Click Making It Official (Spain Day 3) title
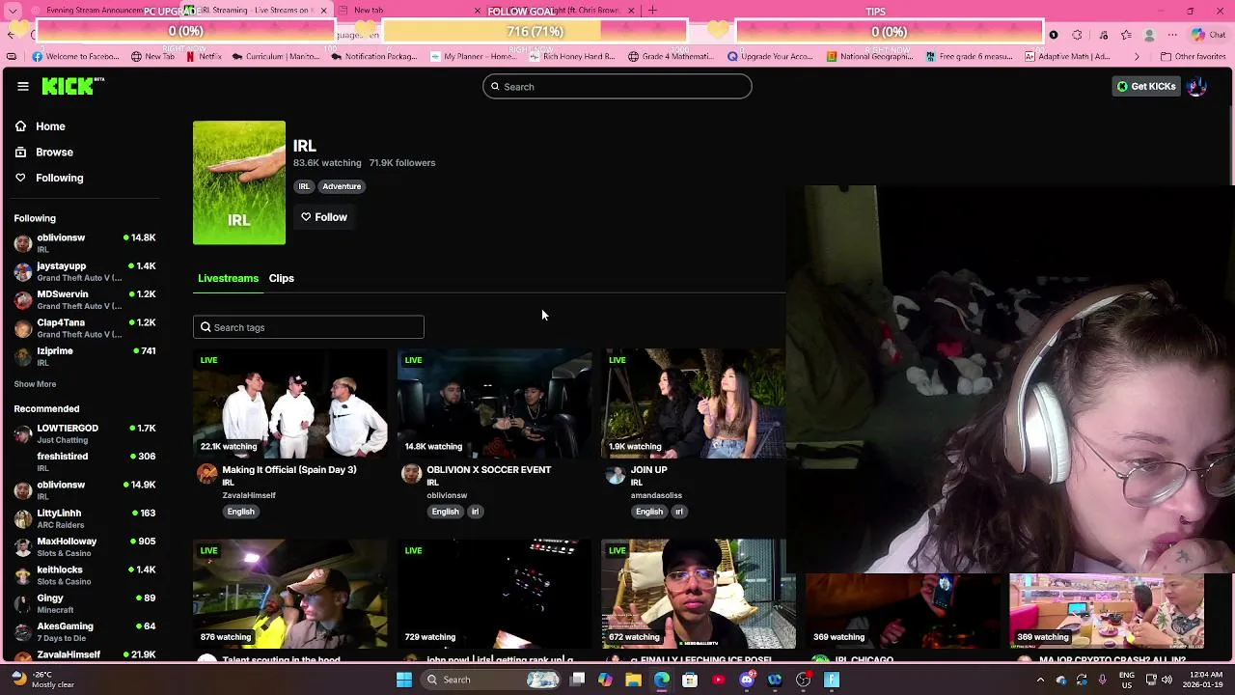The image size is (1235, 695). pos(289,470)
